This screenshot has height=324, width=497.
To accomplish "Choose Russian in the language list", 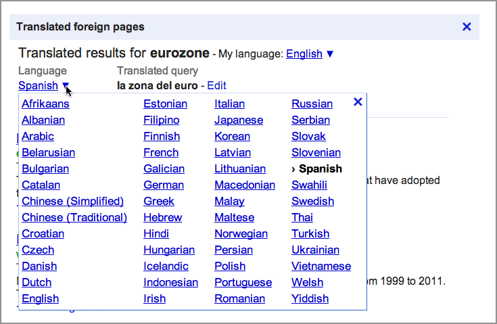I will point(312,104).
